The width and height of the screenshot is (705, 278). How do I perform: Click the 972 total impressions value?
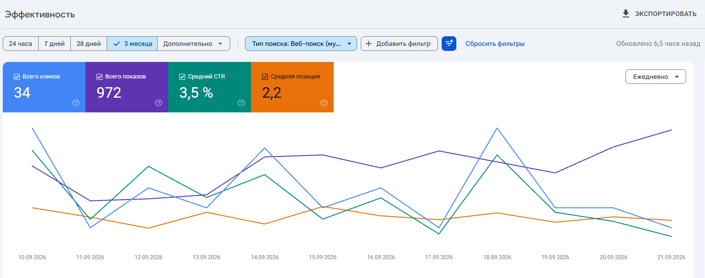tap(109, 93)
